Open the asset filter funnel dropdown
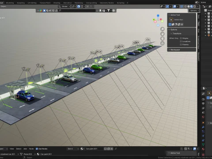This screenshot has height=159, width=212. pyautogui.click(x=109, y=11)
